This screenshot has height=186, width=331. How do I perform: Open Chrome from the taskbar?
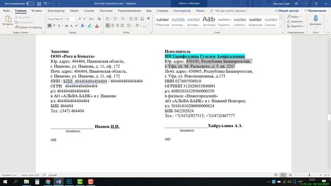point(48,181)
